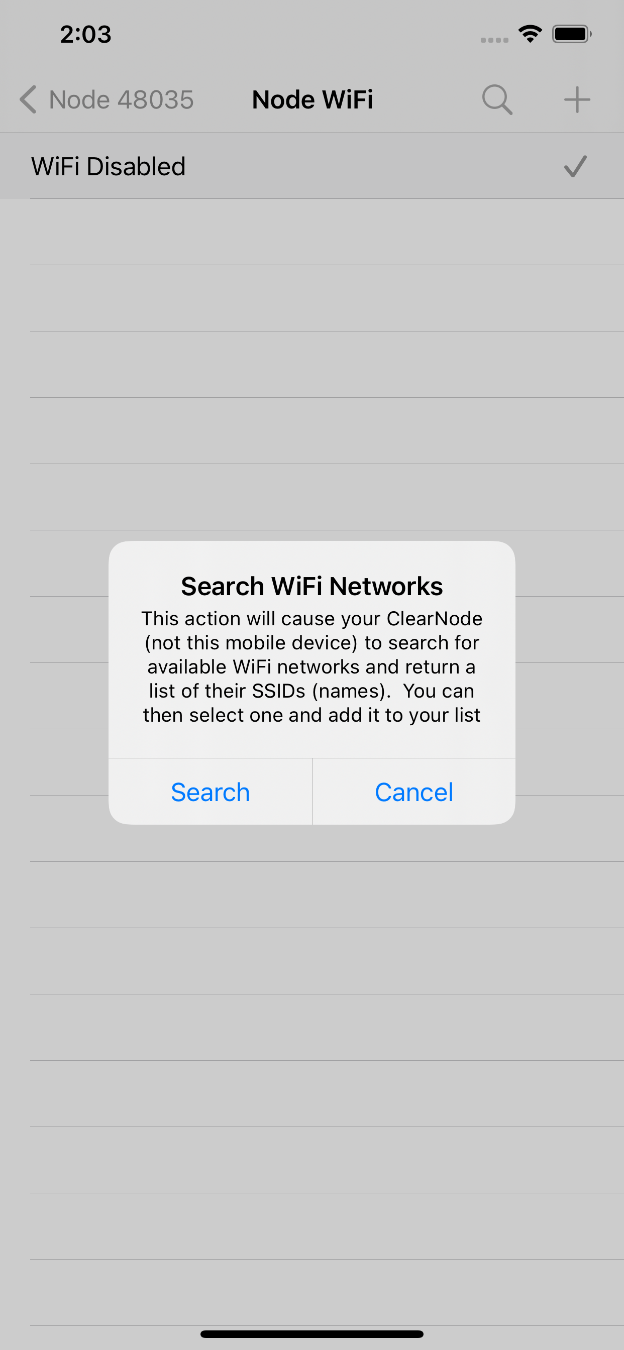Tap the WiFi status bar icon
The height and width of the screenshot is (1350, 624).
[x=530, y=34]
